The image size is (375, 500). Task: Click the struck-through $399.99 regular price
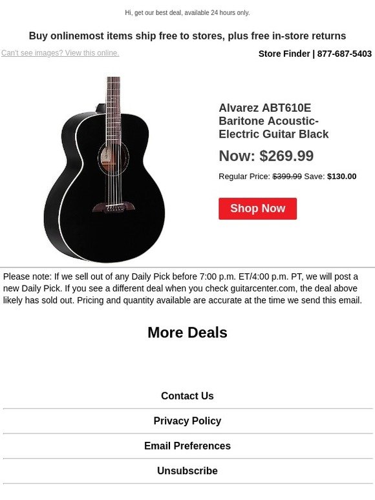coord(287,176)
